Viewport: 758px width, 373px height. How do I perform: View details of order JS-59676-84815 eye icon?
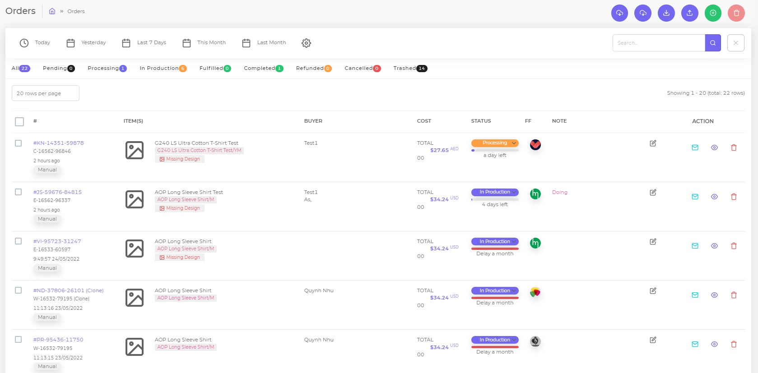[715, 197]
